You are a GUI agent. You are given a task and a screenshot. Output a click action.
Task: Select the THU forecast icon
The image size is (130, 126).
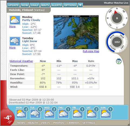pyautogui.click(x=64, y=114)
